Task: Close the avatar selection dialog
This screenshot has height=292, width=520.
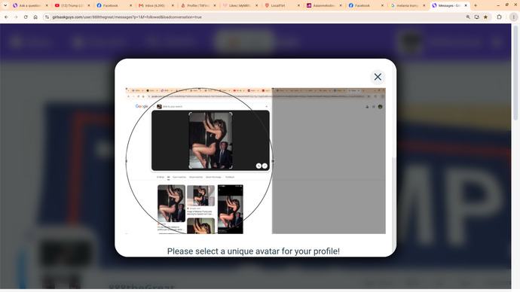Action: 378,77
